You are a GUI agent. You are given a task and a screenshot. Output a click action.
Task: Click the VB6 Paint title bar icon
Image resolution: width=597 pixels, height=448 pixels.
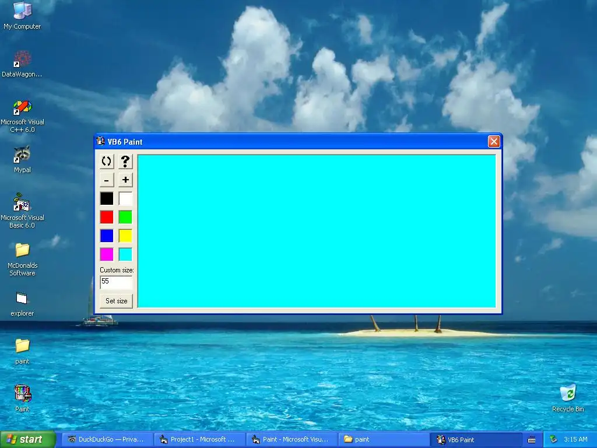[x=100, y=141]
